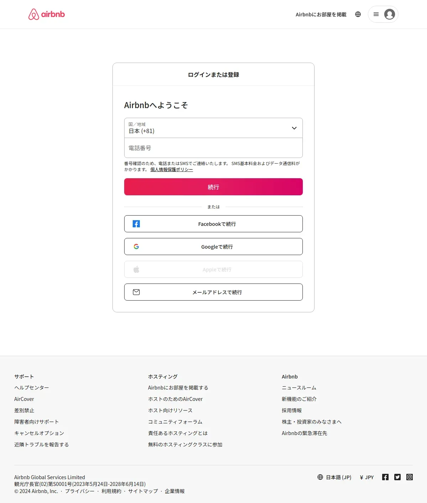Open コミュニティフォーラム footer link
The image size is (427, 503).
click(175, 422)
